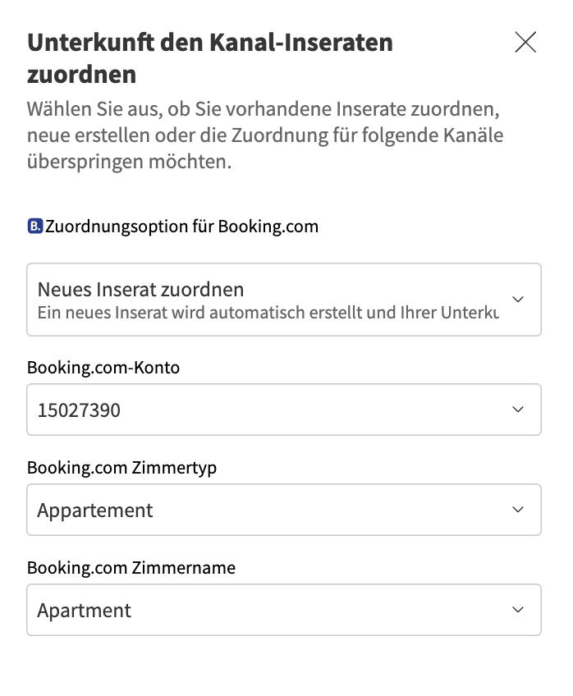This screenshot has height=696, width=573.
Task: Click the chevron beside 'Neues Inserat zuordnen'
Action: coord(517,300)
